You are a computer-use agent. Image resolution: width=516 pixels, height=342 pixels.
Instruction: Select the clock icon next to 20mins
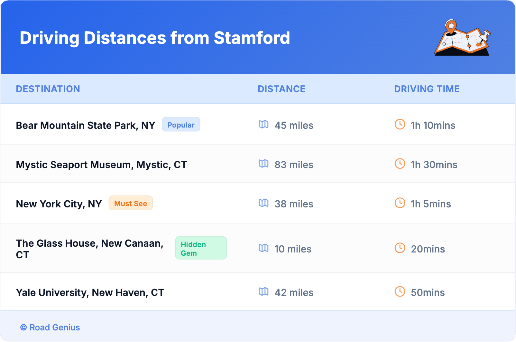pyautogui.click(x=400, y=249)
